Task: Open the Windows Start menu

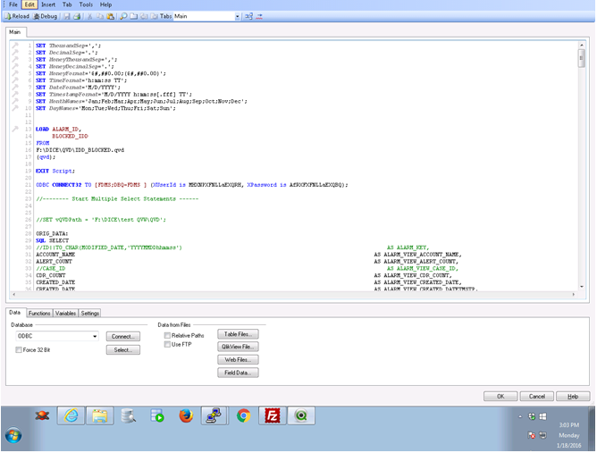Action: 13,435
